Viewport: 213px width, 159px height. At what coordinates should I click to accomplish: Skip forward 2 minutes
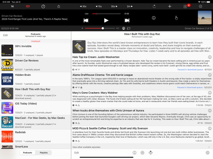130,6
